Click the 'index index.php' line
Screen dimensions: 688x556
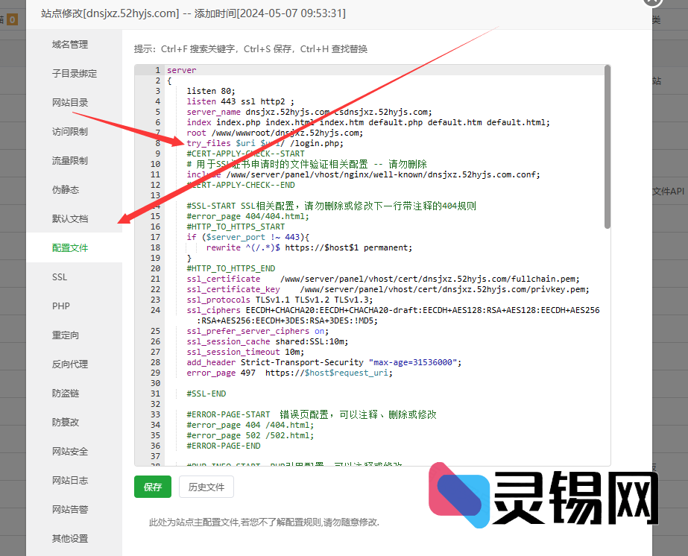pos(368,122)
